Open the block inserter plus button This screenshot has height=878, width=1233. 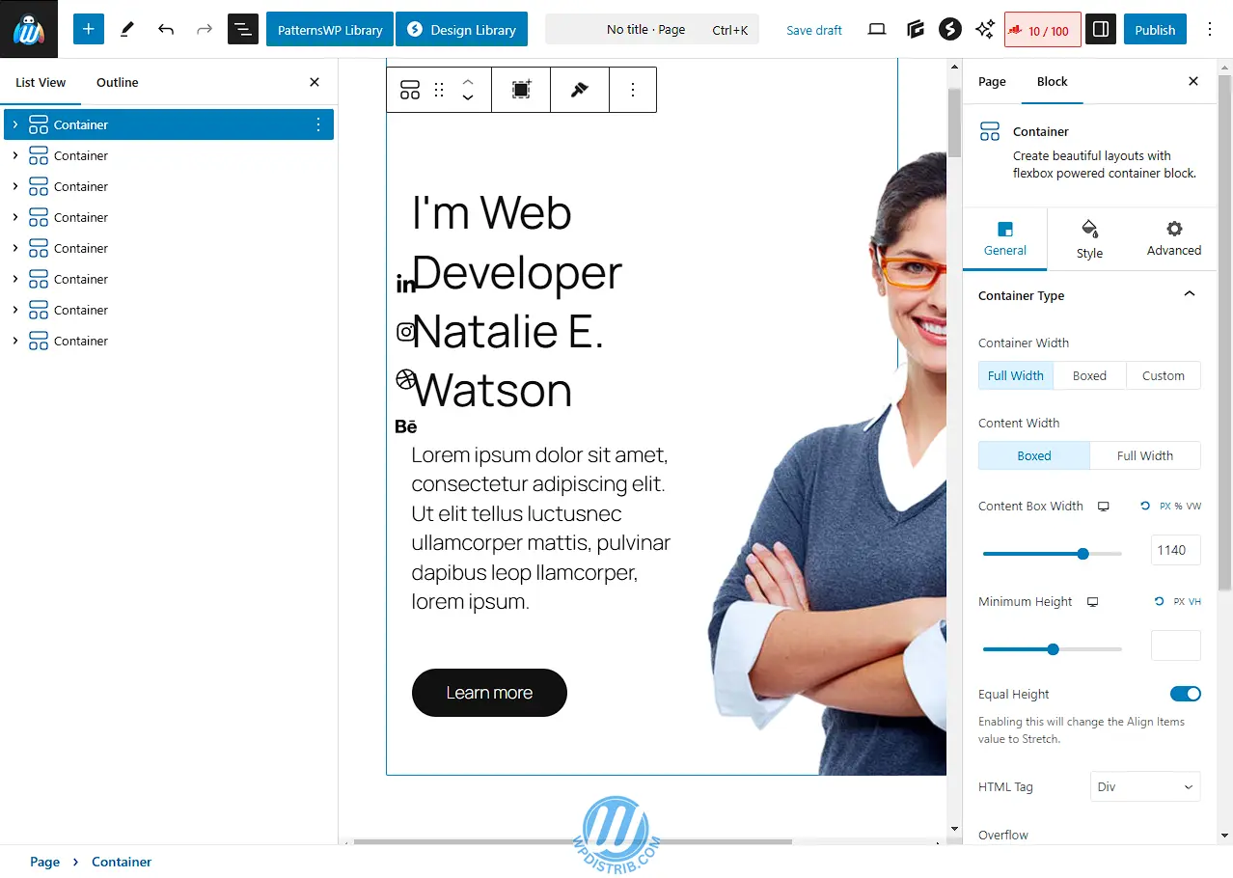tap(88, 29)
